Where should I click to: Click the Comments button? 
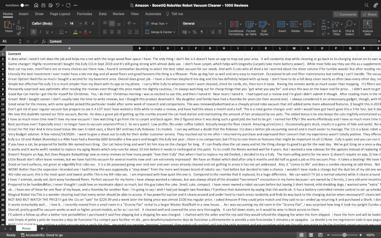click(x=345, y=14)
